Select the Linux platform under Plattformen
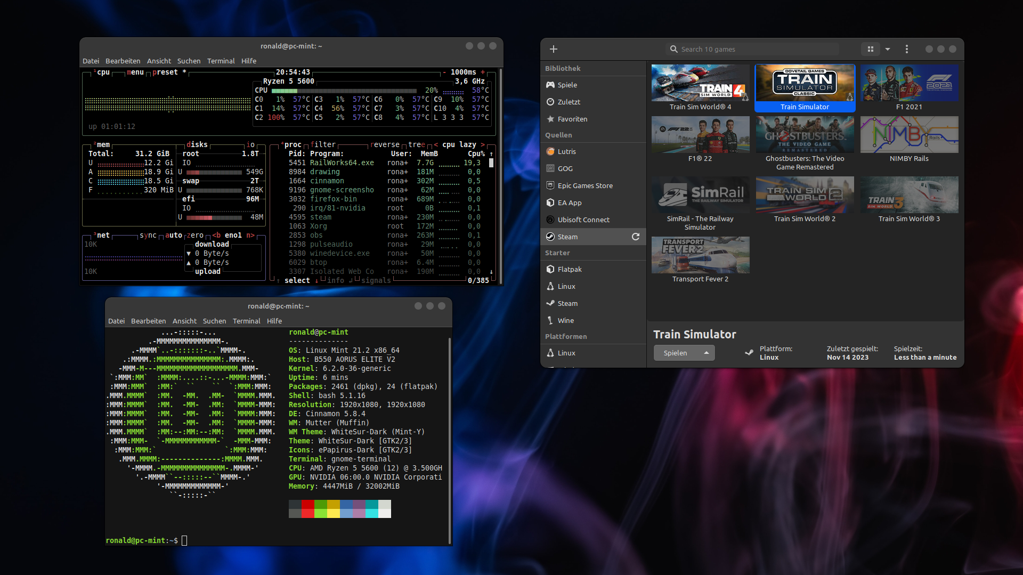This screenshot has height=575, width=1023. [594, 353]
